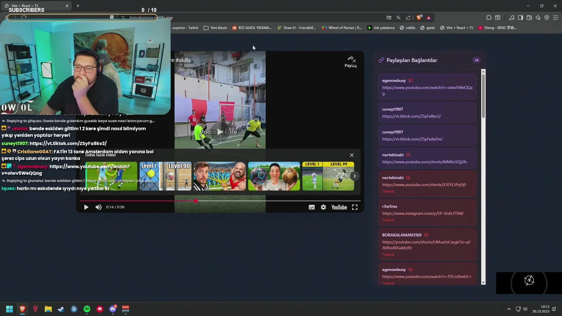
Task: Open the gartic bookmark
Action: pos(428,28)
